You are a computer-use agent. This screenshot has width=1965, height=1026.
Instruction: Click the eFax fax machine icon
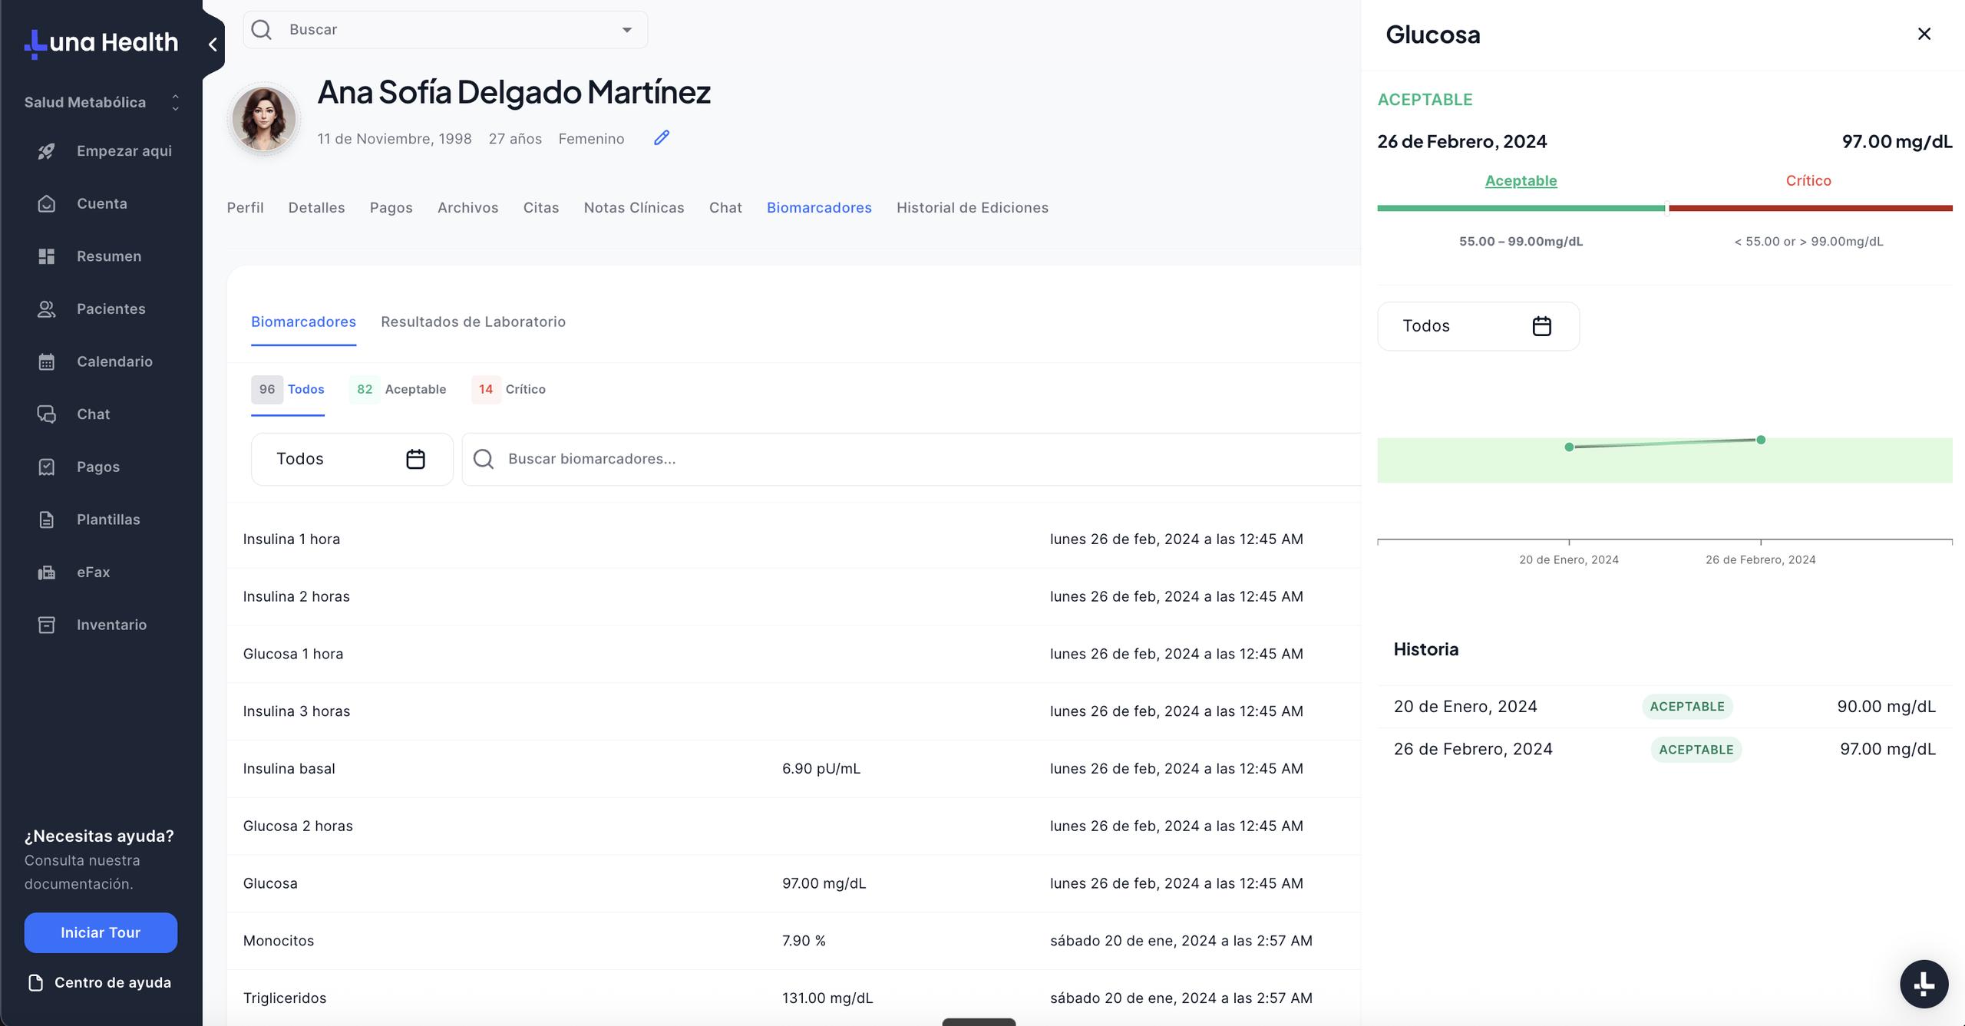coord(46,572)
